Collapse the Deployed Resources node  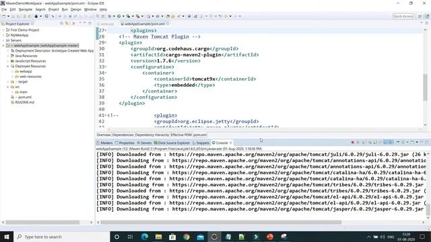[x=7, y=66]
